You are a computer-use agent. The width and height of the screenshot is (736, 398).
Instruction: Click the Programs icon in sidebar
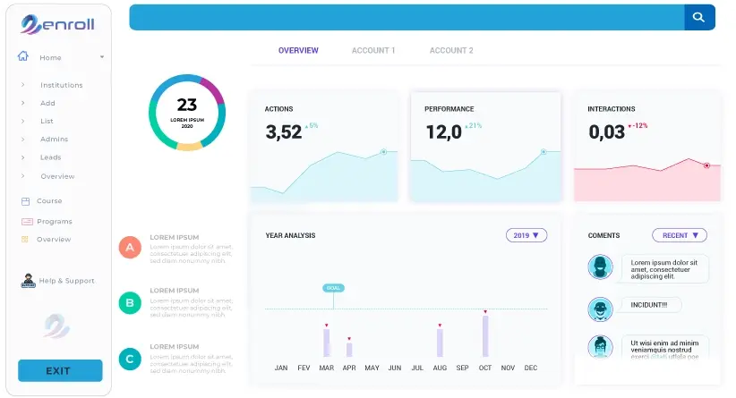coord(27,221)
